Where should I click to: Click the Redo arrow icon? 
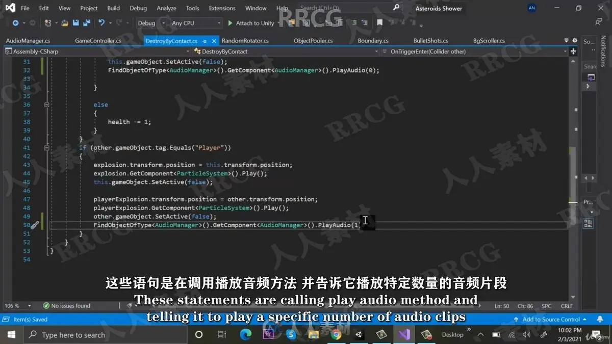click(119, 23)
